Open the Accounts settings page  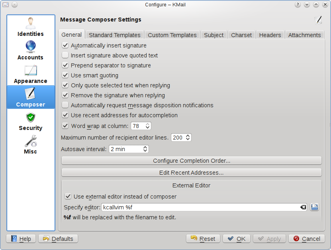tap(31, 50)
